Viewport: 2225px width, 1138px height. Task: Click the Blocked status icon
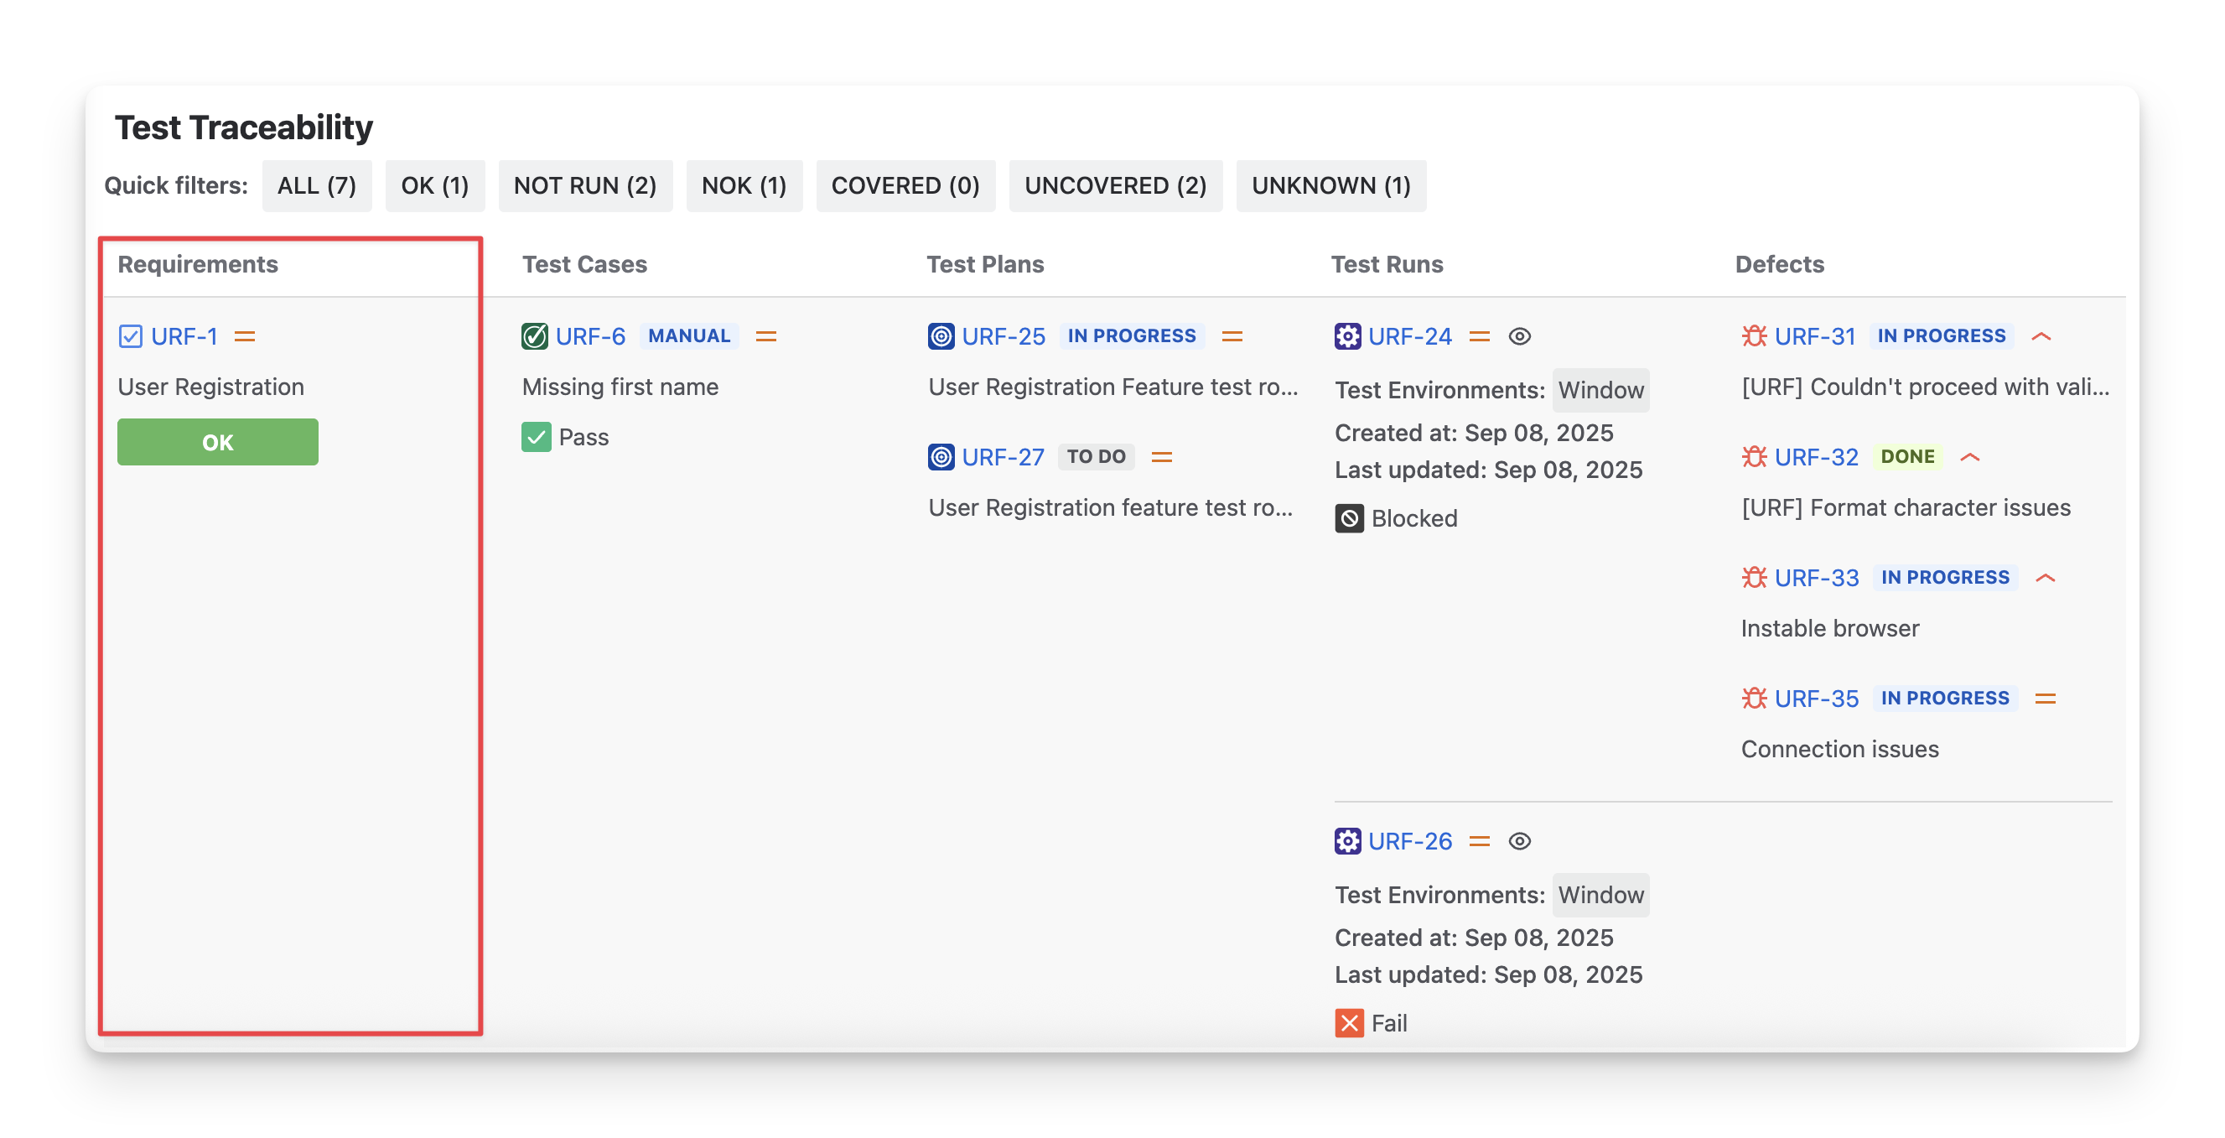1349,518
